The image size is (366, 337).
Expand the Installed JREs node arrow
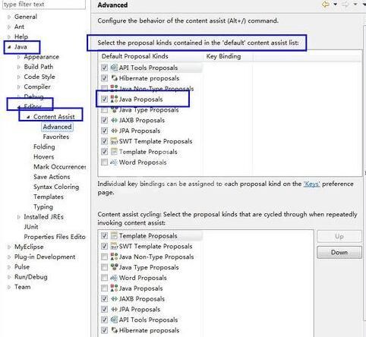pyautogui.click(x=19, y=217)
